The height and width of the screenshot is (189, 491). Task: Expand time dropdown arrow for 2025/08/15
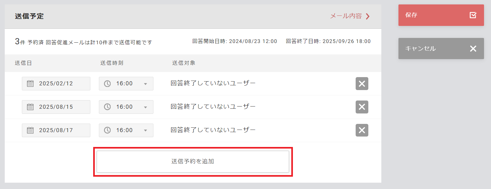pyautogui.click(x=145, y=107)
